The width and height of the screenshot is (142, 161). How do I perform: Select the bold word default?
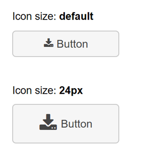[x=76, y=16]
